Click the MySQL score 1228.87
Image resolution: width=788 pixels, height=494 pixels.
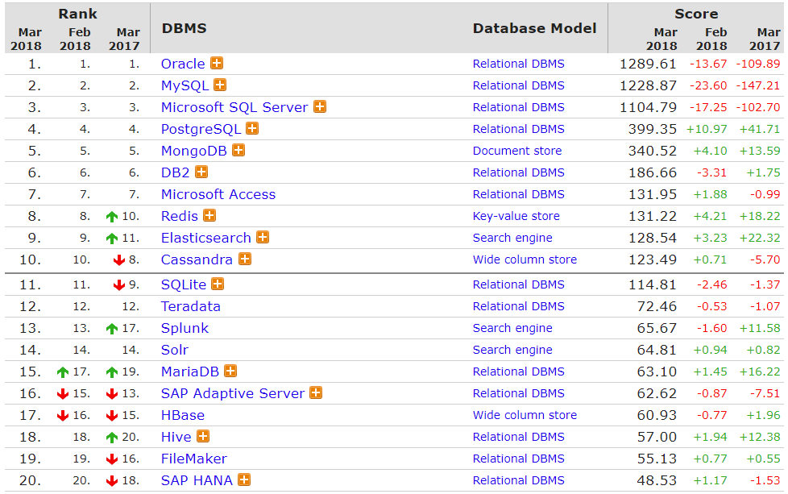(649, 85)
